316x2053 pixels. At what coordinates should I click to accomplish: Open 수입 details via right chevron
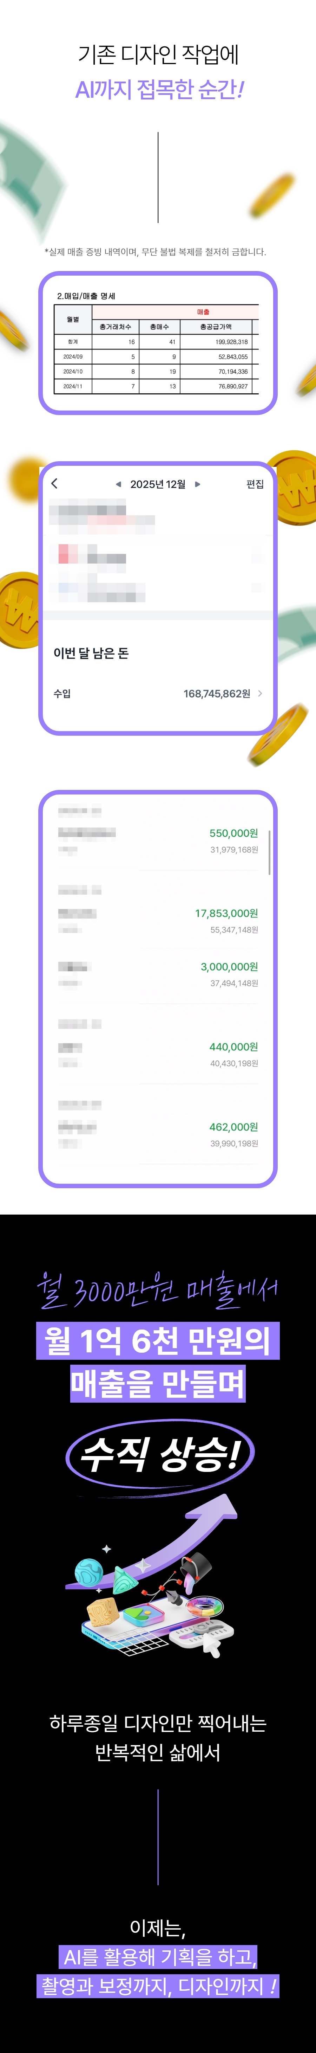coord(260,693)
